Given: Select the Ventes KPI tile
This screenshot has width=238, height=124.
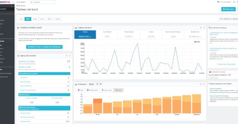Looking at the screenshot, I should 85,34.
